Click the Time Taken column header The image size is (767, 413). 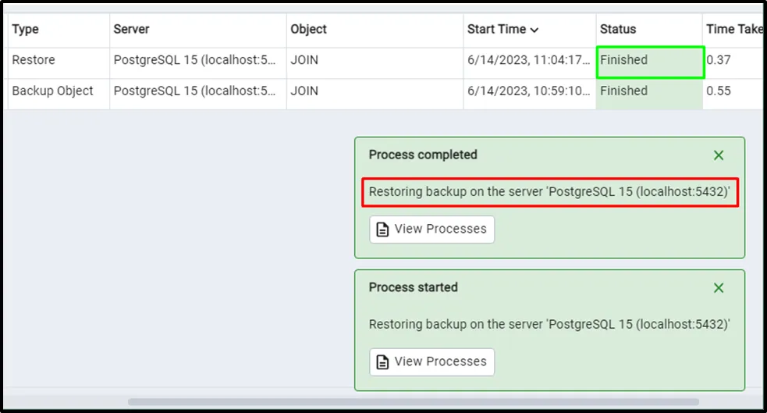tap(733, 30)
